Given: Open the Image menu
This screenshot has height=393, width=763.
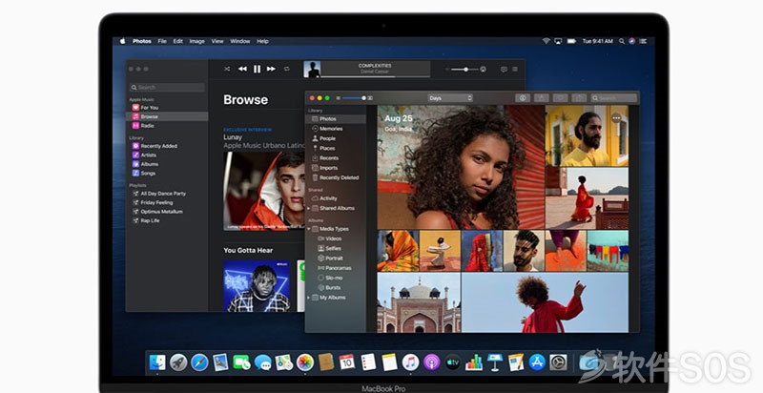Looking at the screenshot, I should (x=197, y=41).
